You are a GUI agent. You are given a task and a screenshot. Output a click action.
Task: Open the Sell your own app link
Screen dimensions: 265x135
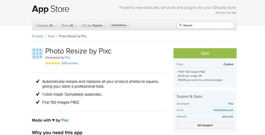pos(226,13)
